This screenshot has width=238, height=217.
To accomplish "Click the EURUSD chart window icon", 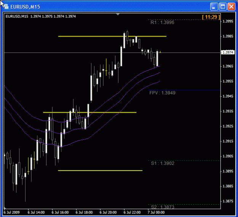I will click(6, 6).
